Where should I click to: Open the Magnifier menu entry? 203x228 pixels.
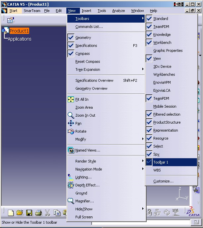click(106, 201)
